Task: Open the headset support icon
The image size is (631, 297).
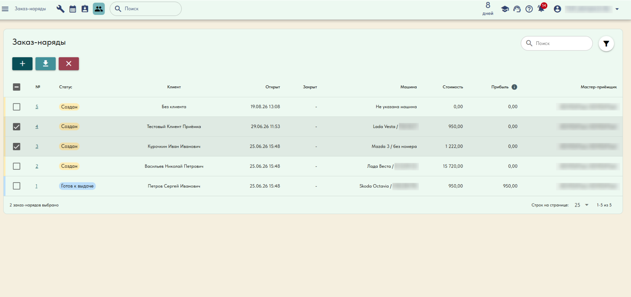Action: (517, 9)
